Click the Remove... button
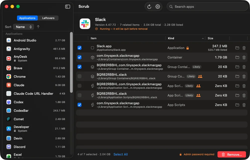This screenshot has height=160, width=250. click(x=232, y=154)
